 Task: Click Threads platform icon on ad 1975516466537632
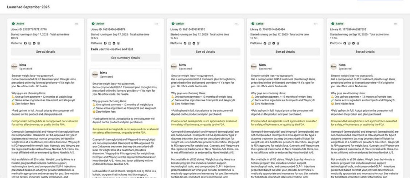pyautogui.click(x=358, y=43)
